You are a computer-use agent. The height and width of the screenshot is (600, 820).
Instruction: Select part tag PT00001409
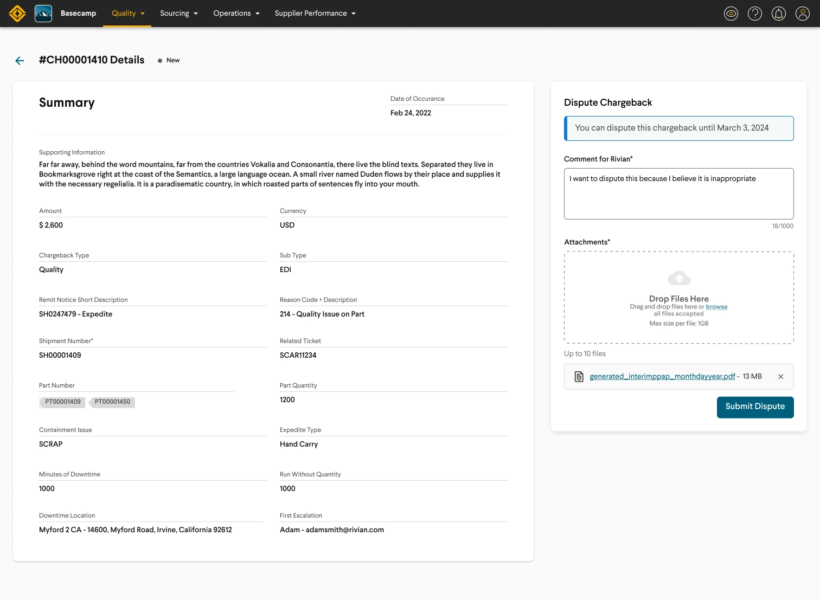tap(62, 402)
